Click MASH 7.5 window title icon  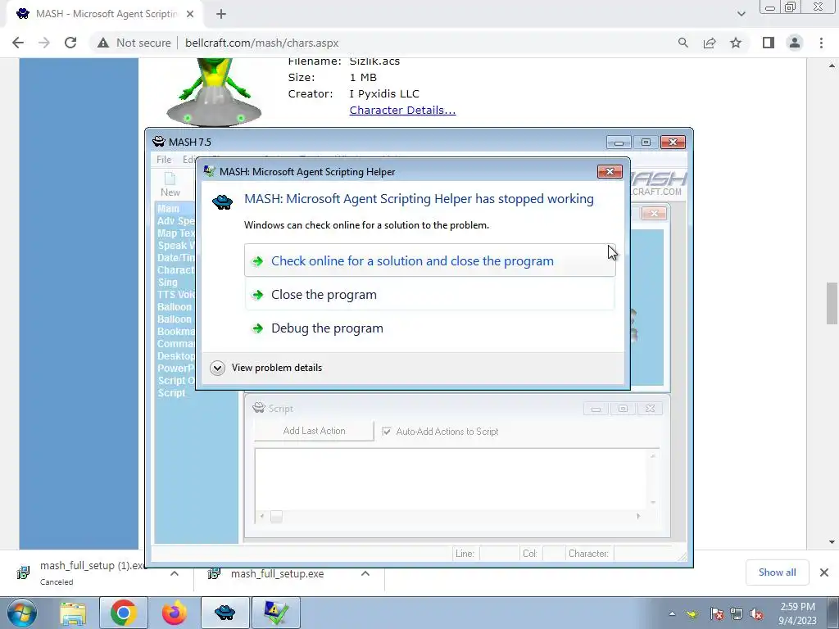click(158, 142)
